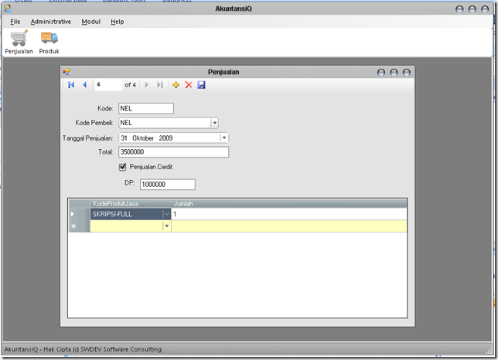The image size is (498, 360).
Task: Click the empty Jumlah cell in new row
Action: coord(289,226)
